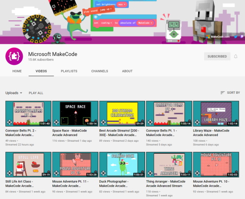Click title Library Maze - MakeCode Arcade Advanced
245x199 pixels.
tap(211, 133)
